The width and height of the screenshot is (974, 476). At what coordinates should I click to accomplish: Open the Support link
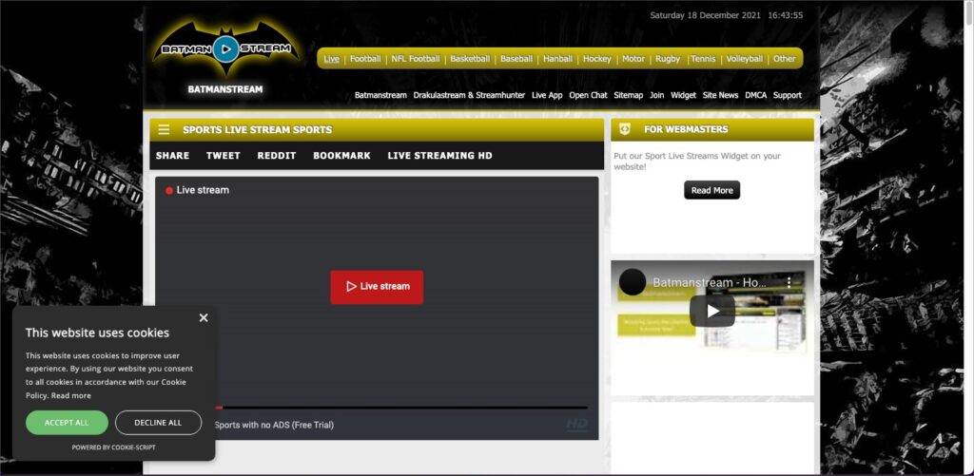(x=788, y=96)
